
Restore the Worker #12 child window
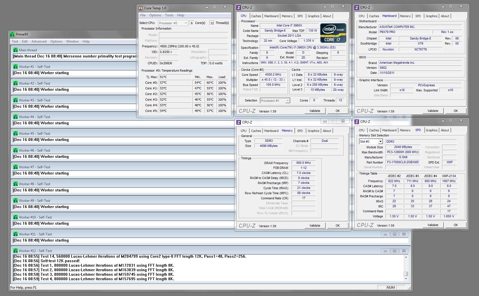(394, 251)
